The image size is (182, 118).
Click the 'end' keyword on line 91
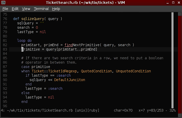pyautogui.click(x=29, y=84)
